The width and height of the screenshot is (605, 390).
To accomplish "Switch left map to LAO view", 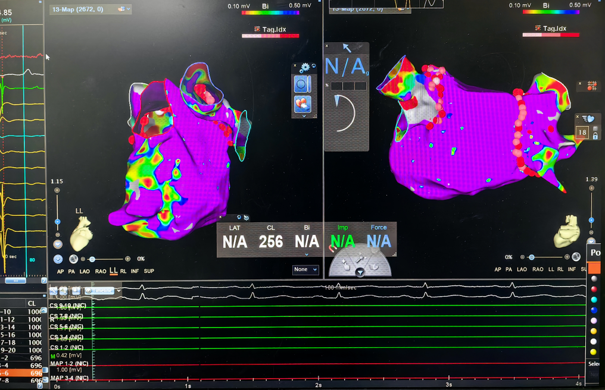I will click(x=85, y=271).
